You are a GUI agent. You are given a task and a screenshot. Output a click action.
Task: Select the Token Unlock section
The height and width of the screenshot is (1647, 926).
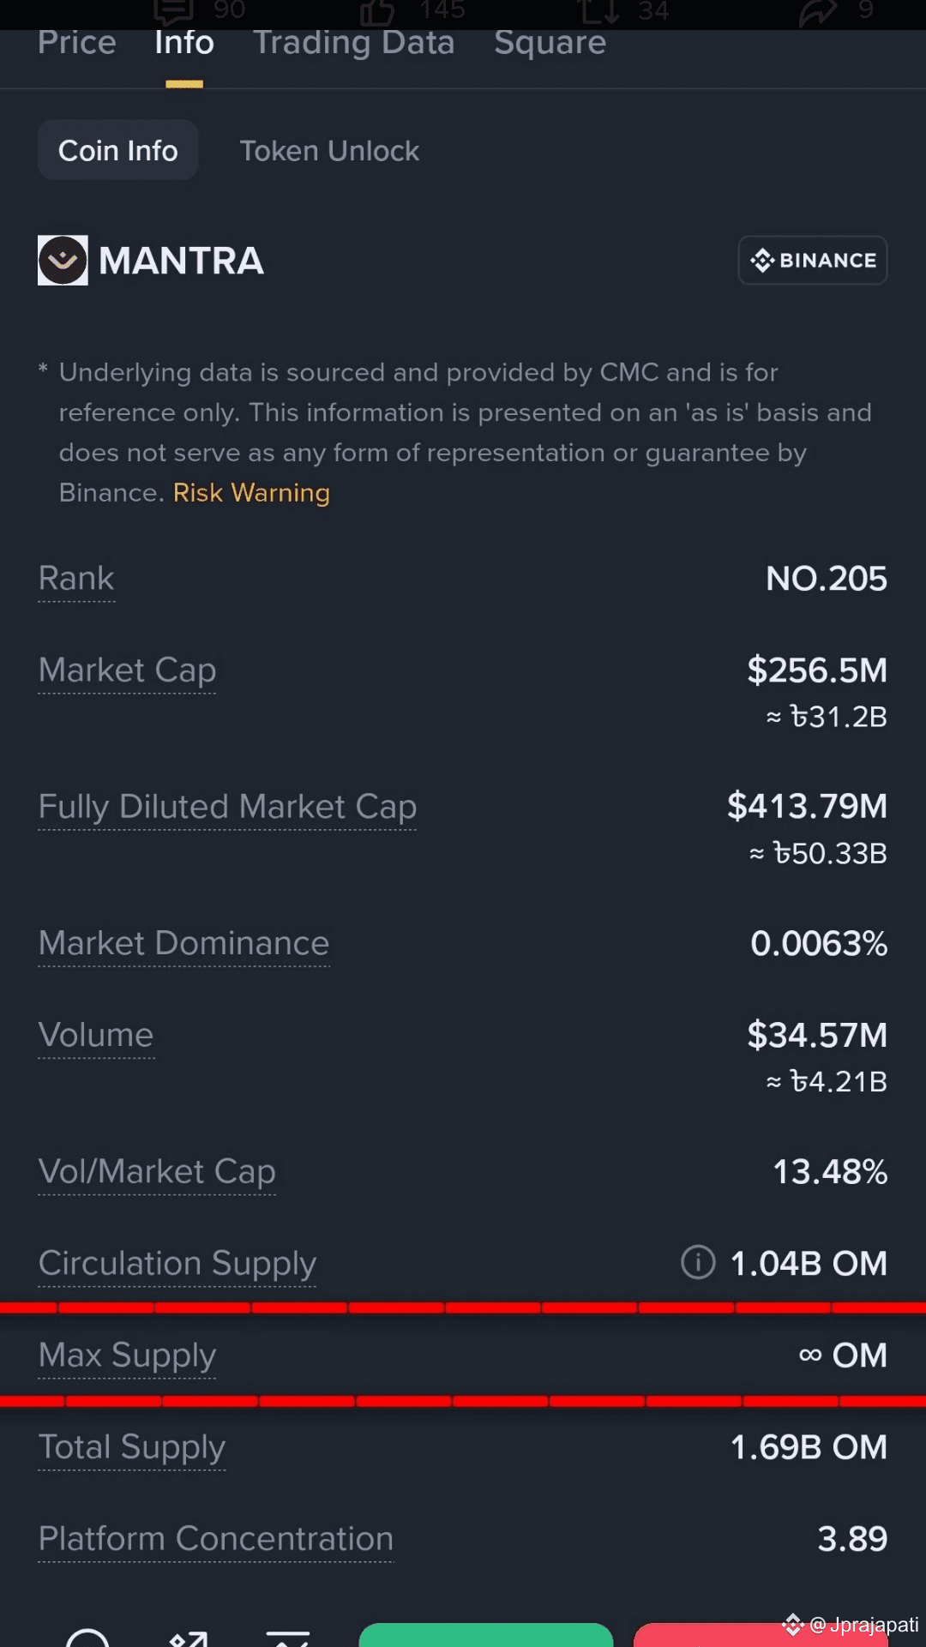[329, 151]
